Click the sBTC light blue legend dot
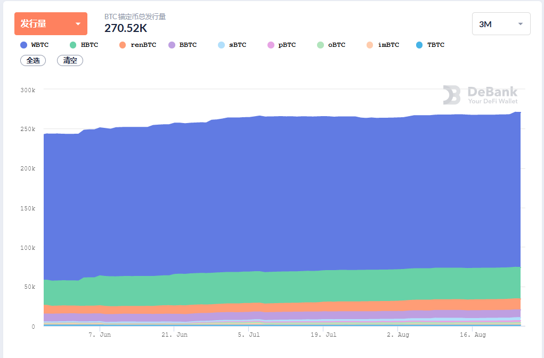Viewport: 544px width, 358px height. click(x=222, y=45)
